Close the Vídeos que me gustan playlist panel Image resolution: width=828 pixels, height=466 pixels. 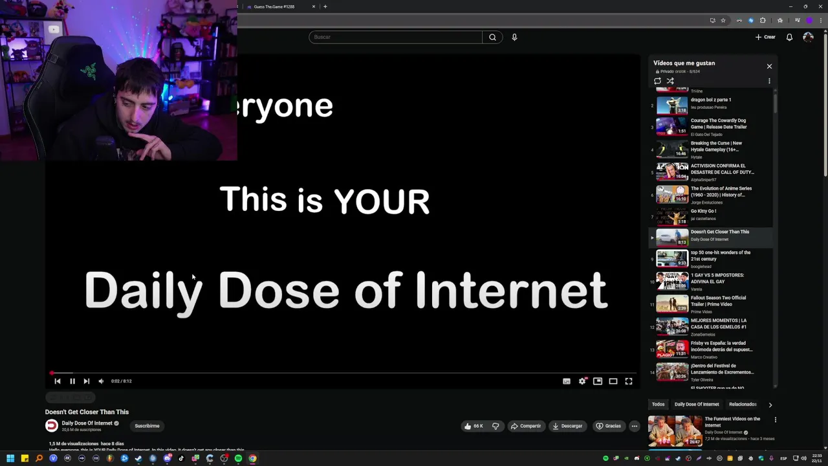click(769, 66)
